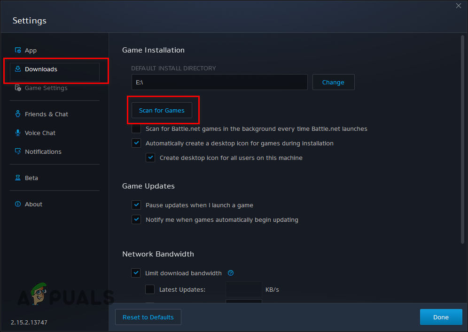This screenshot has width=468, height=332.
Task: Click the Downloads arrow icon
Action: coord(18,69)
